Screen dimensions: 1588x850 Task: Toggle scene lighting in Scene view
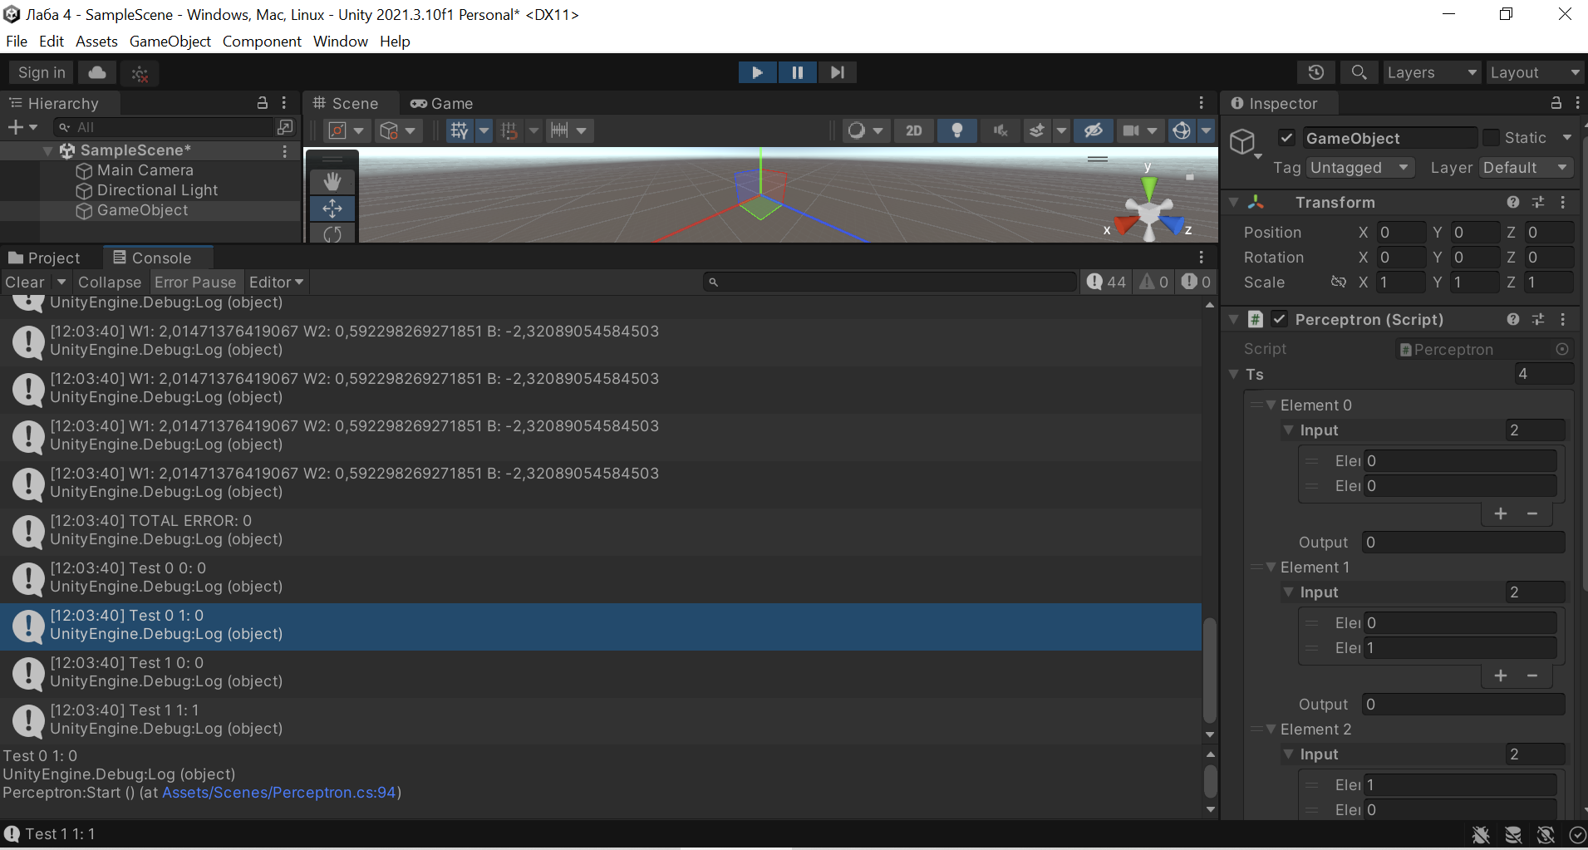pos(956,130)
